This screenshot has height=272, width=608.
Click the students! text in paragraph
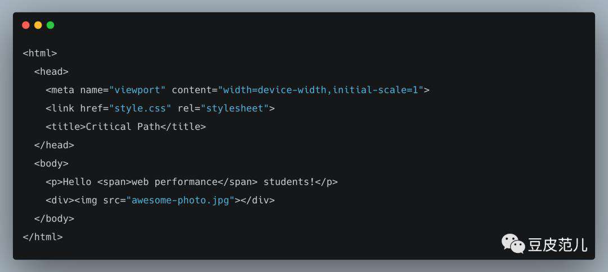pyautogui.click(x=289, y=182)
